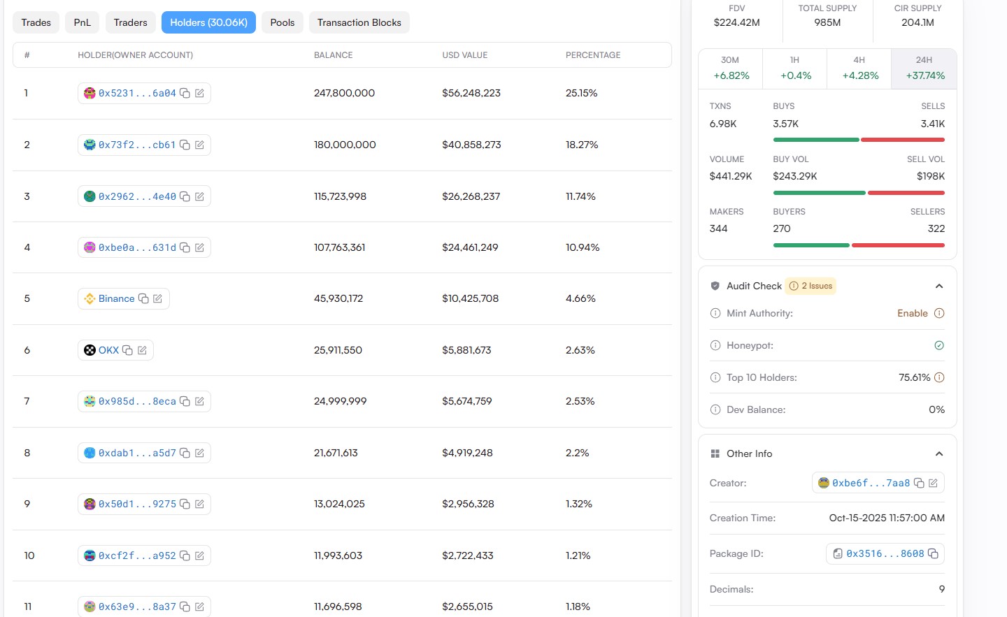Click USD value $40,858,273
Image resolution: width=1007 pixels, height=617 pixels.
(x=472, y=145)
